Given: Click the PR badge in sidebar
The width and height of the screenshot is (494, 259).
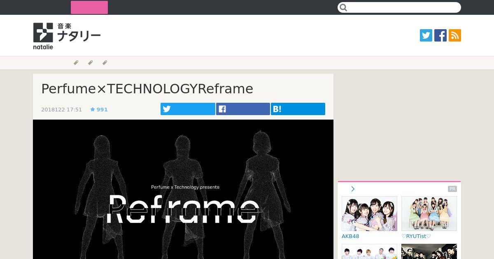Looking at the screenshot, I should pyautogui.click(x=452, y=189).
